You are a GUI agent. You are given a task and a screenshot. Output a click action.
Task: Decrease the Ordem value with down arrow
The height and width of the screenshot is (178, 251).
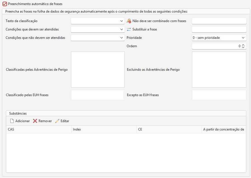243,47
